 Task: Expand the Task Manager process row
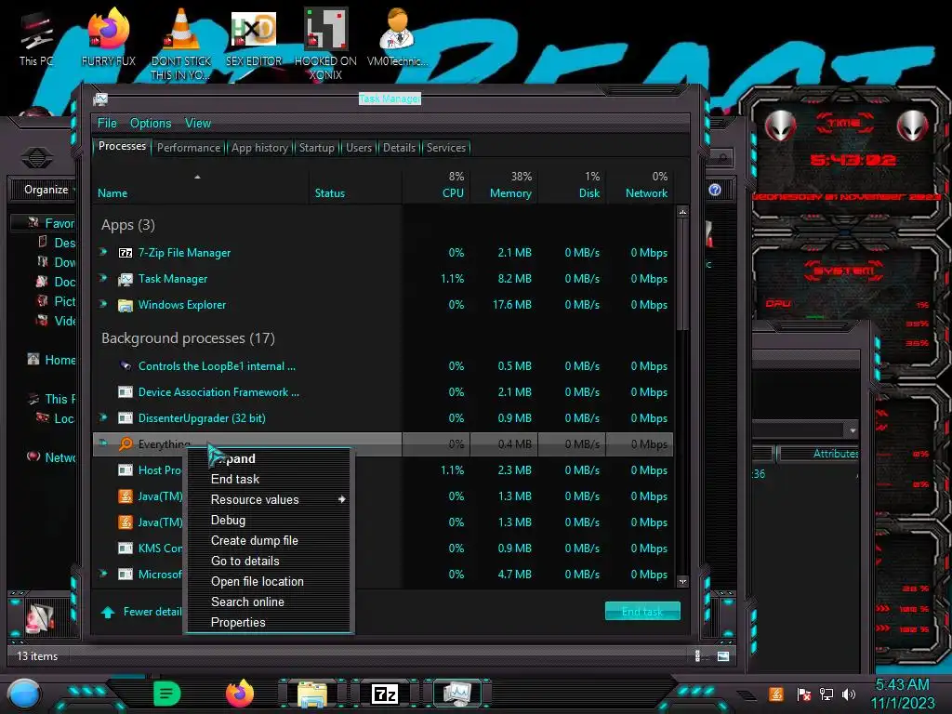[x=103, y=277]
